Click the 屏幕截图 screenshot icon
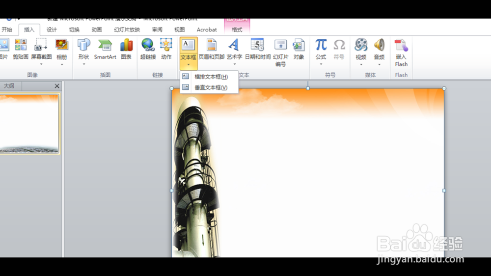The width and height of the screenshot is (491, 276). point(41,45)
